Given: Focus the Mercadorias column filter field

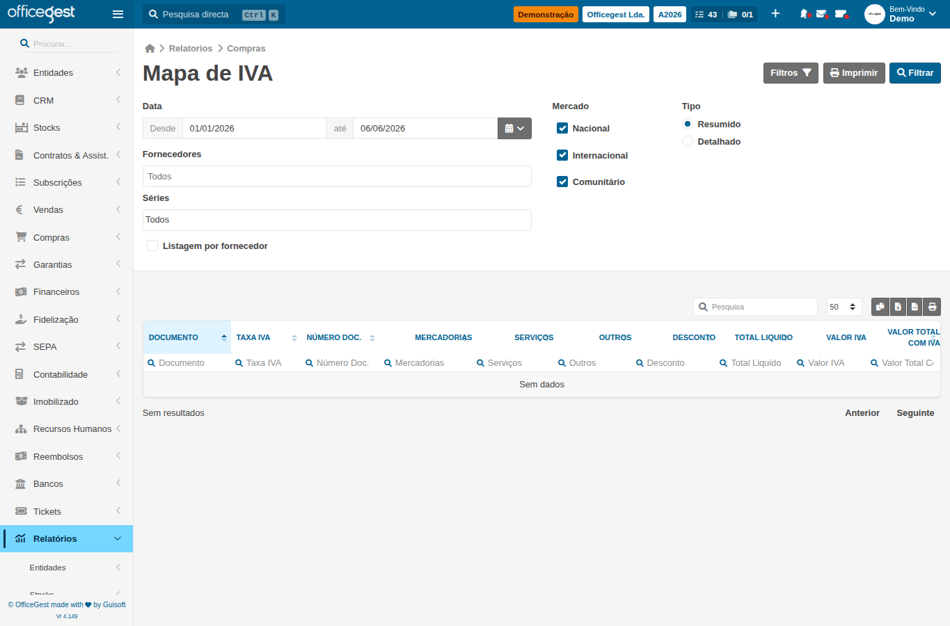Looking at the screenshot, I should tap(425, 362).
